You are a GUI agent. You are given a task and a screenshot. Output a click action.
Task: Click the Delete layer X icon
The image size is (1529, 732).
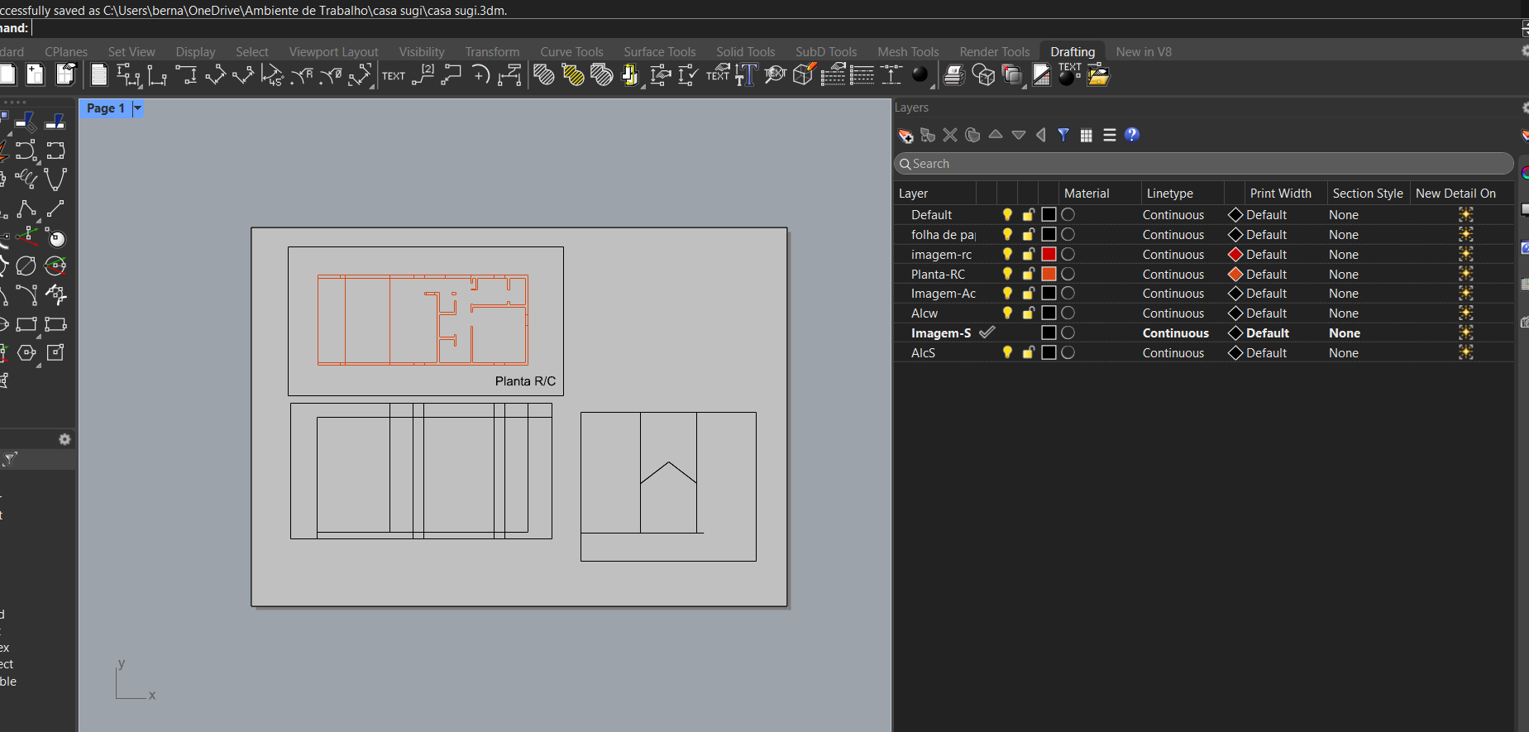(x=950, y=135)
